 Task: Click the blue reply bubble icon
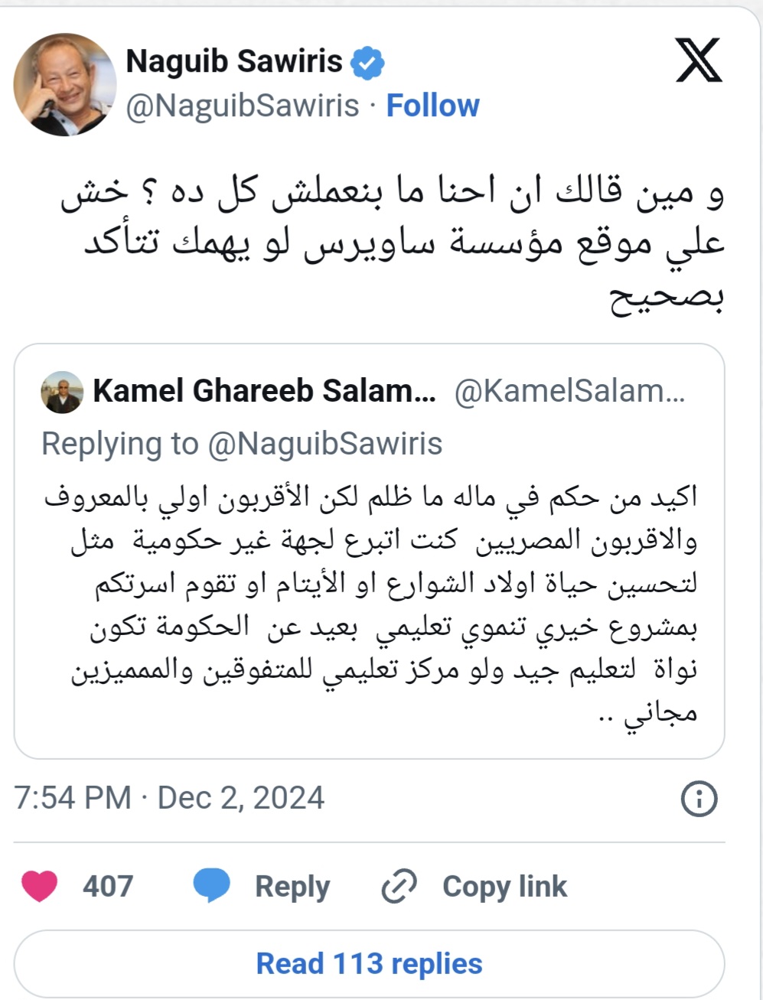click(212, 885)
